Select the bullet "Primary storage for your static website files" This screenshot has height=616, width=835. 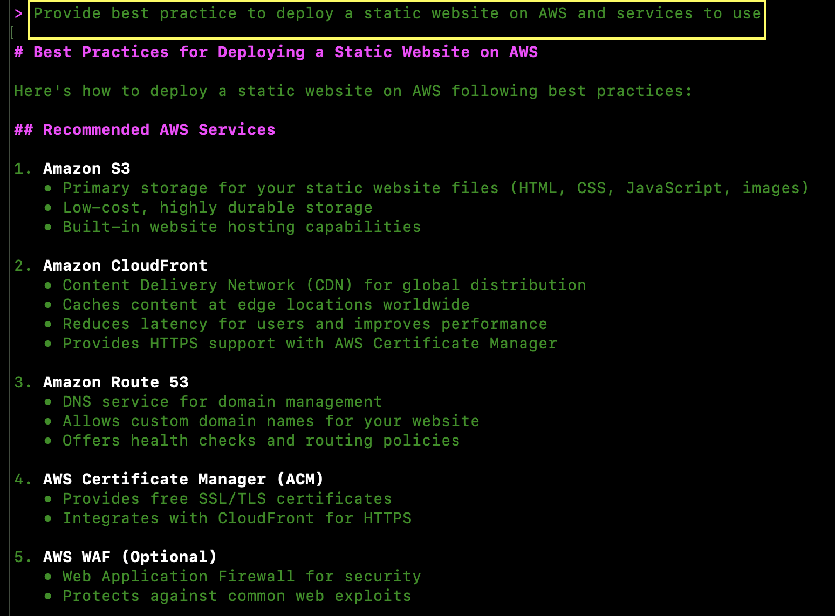tap(436, 188)
